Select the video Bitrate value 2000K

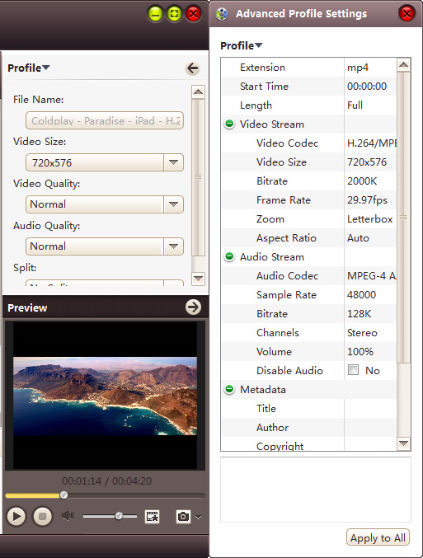[x=362, y=181]
